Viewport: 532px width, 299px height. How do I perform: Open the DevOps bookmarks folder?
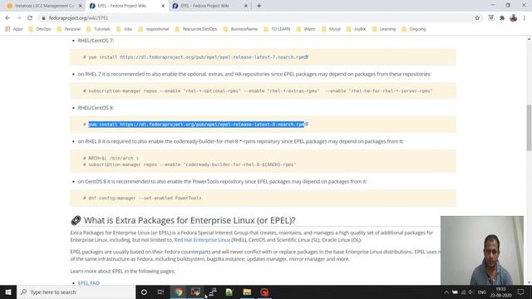[x=40, y=29]
